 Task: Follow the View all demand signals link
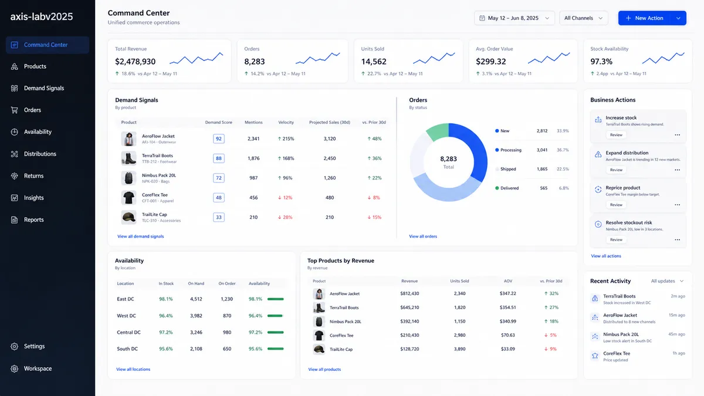(x=141, y=236)
